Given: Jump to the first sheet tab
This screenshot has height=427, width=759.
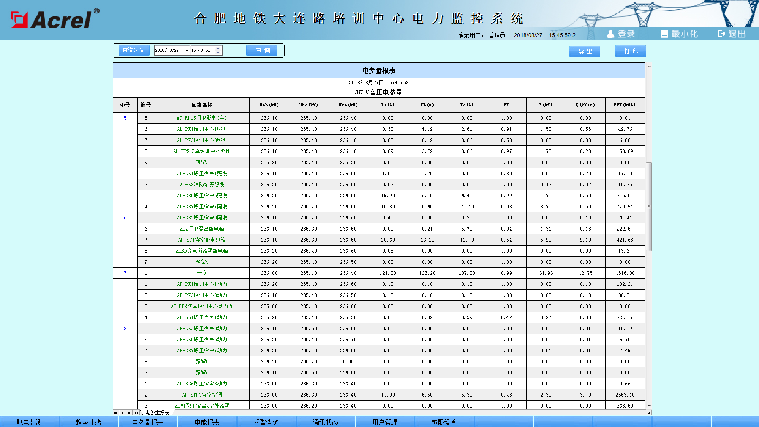Looking at the screenshot, I should [x=115, y=413].
